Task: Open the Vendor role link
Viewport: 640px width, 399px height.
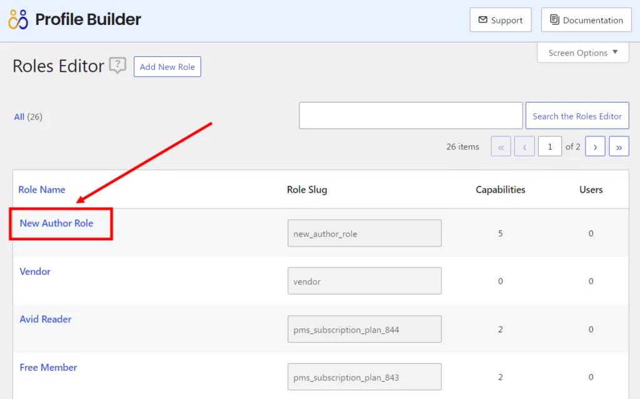Action: (35, 271)
